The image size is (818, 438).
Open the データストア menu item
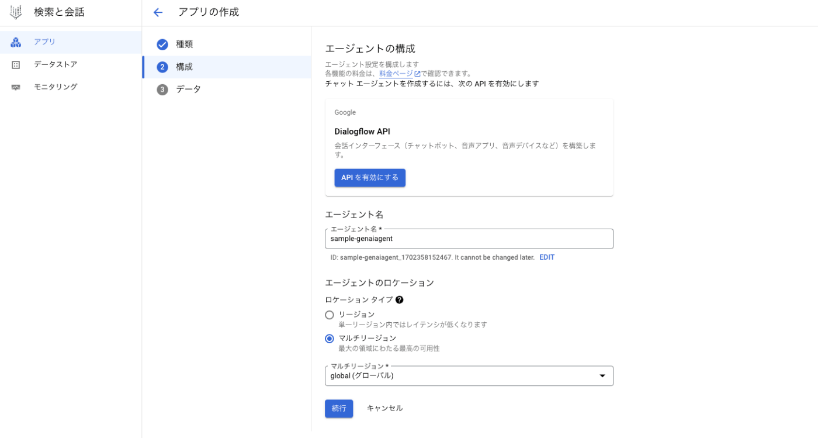pyautogui.click(x=71, y=64)
